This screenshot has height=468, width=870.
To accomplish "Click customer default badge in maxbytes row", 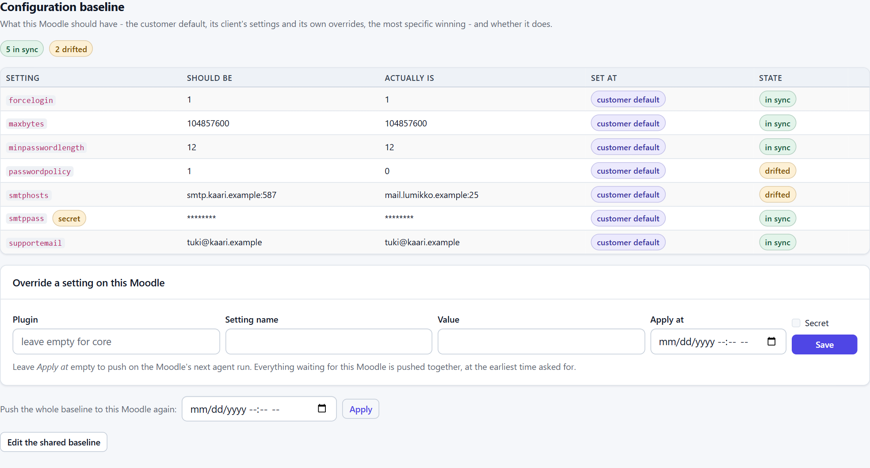I will pos(628,124).
